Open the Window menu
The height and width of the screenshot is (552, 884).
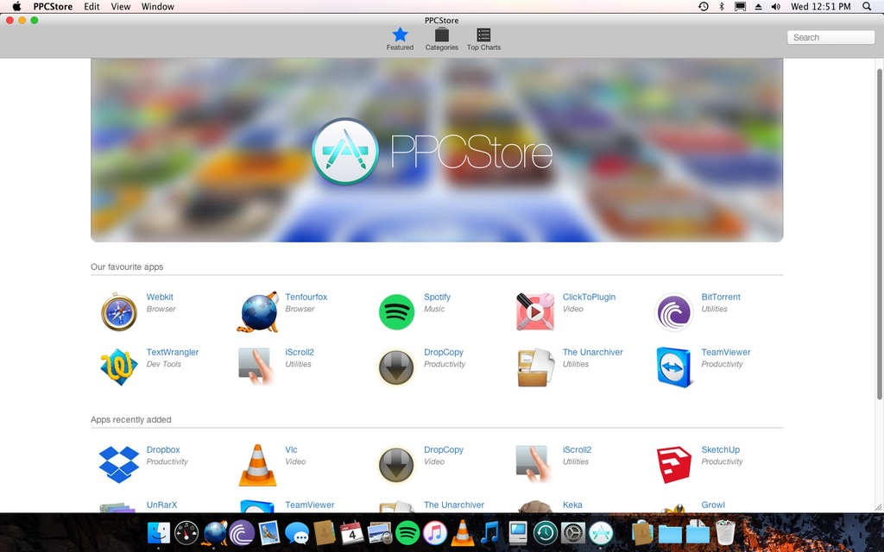[157, 7]
